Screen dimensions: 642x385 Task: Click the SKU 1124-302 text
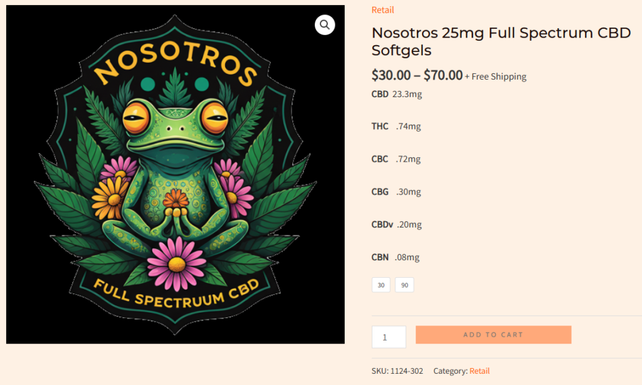click(x=397, y=371)
